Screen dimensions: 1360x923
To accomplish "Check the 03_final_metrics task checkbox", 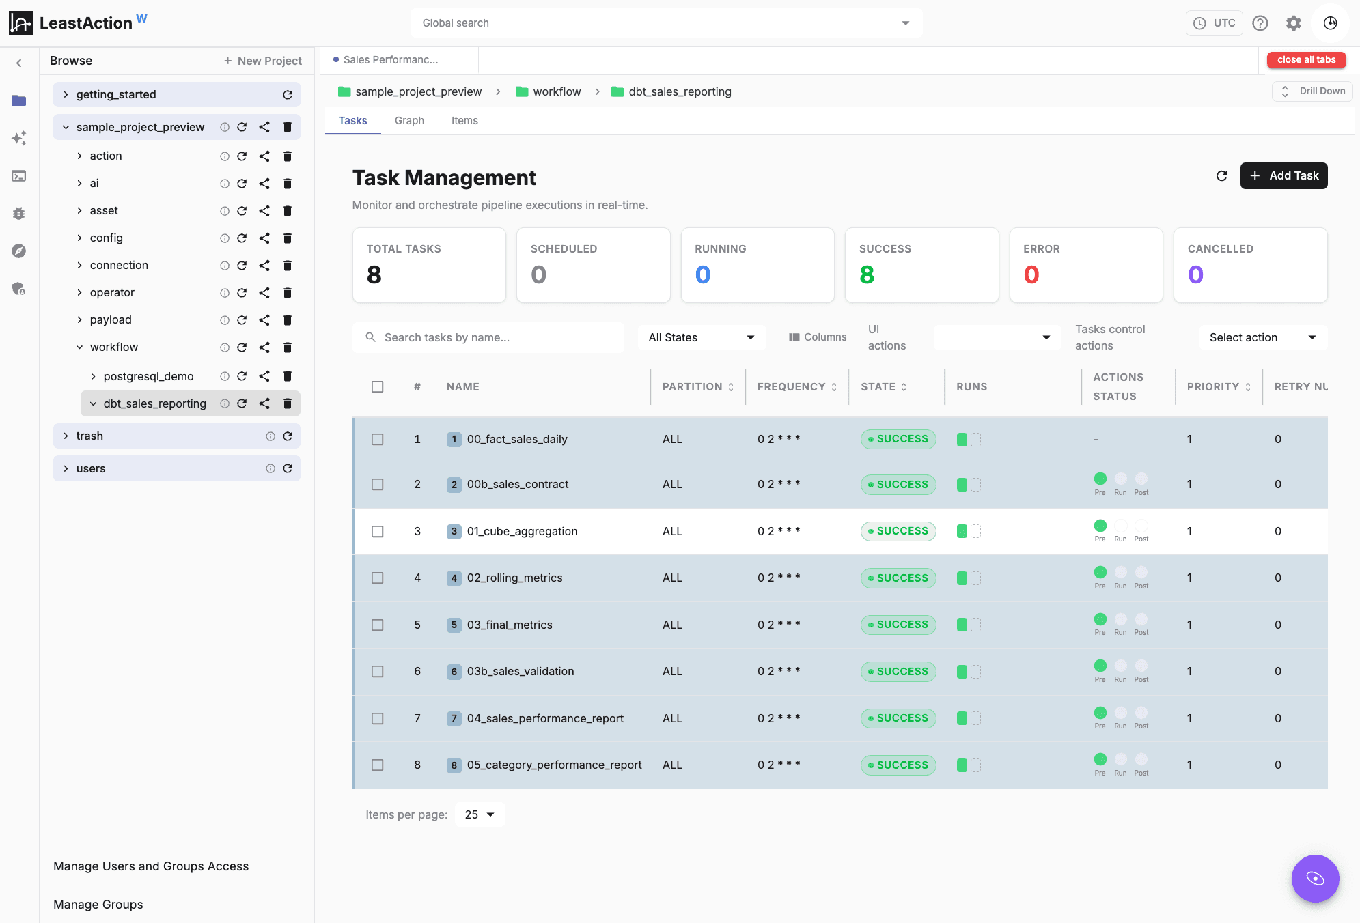I will tap(377, 625).
